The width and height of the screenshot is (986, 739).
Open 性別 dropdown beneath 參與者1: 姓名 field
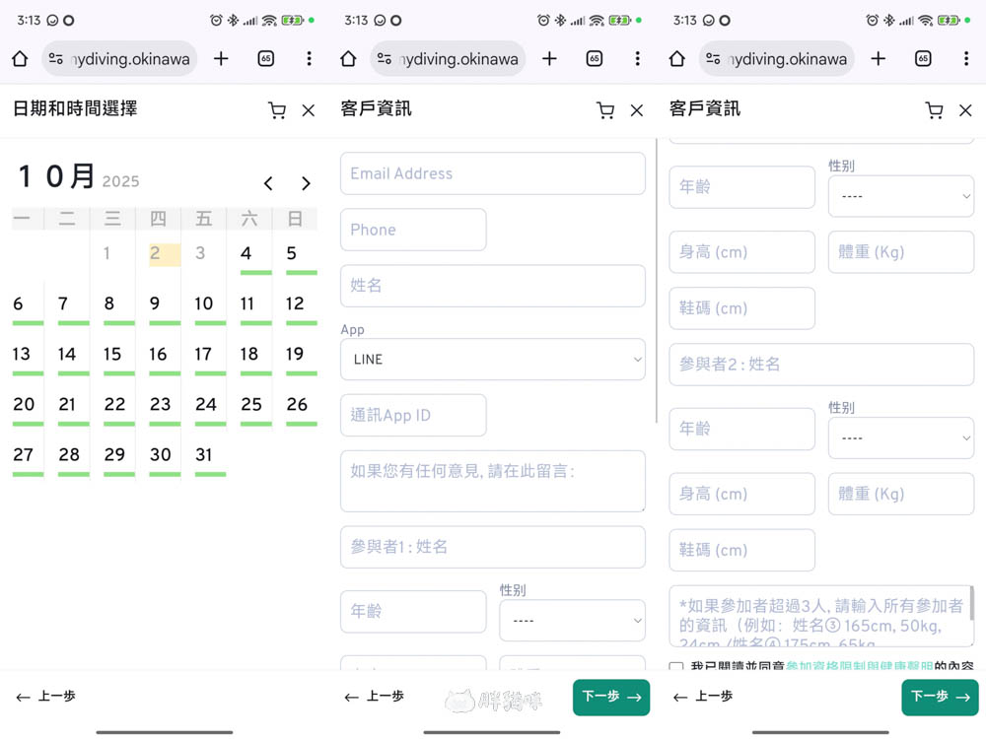tap(572, 621)
